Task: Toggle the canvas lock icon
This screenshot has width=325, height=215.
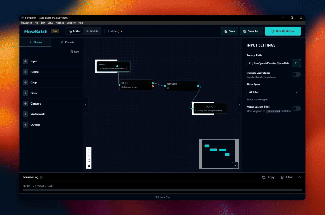Action: pos(89,166)
